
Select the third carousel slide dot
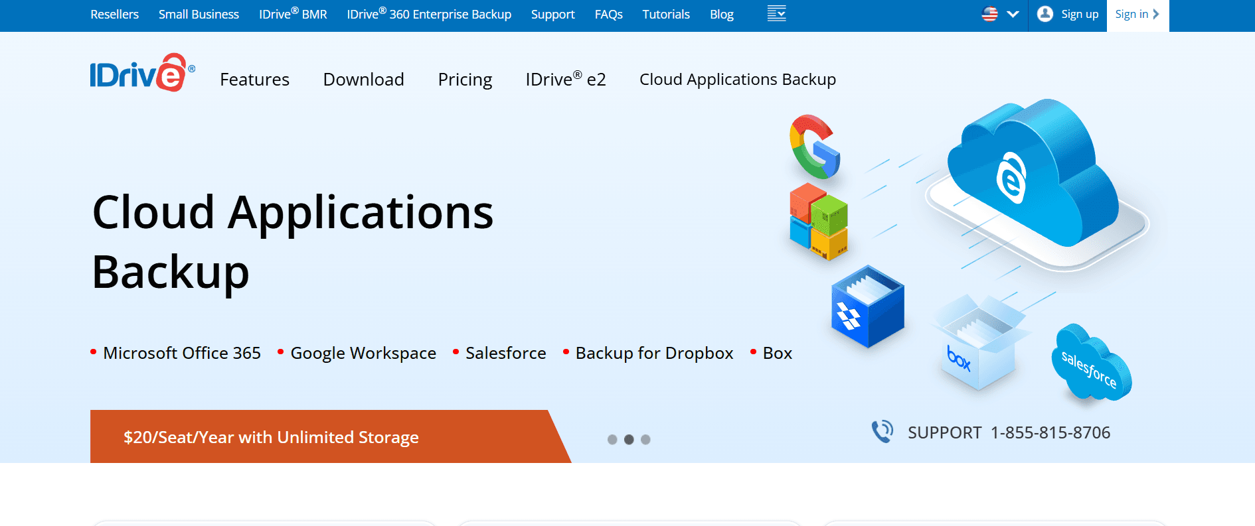[x=645, y=440]
